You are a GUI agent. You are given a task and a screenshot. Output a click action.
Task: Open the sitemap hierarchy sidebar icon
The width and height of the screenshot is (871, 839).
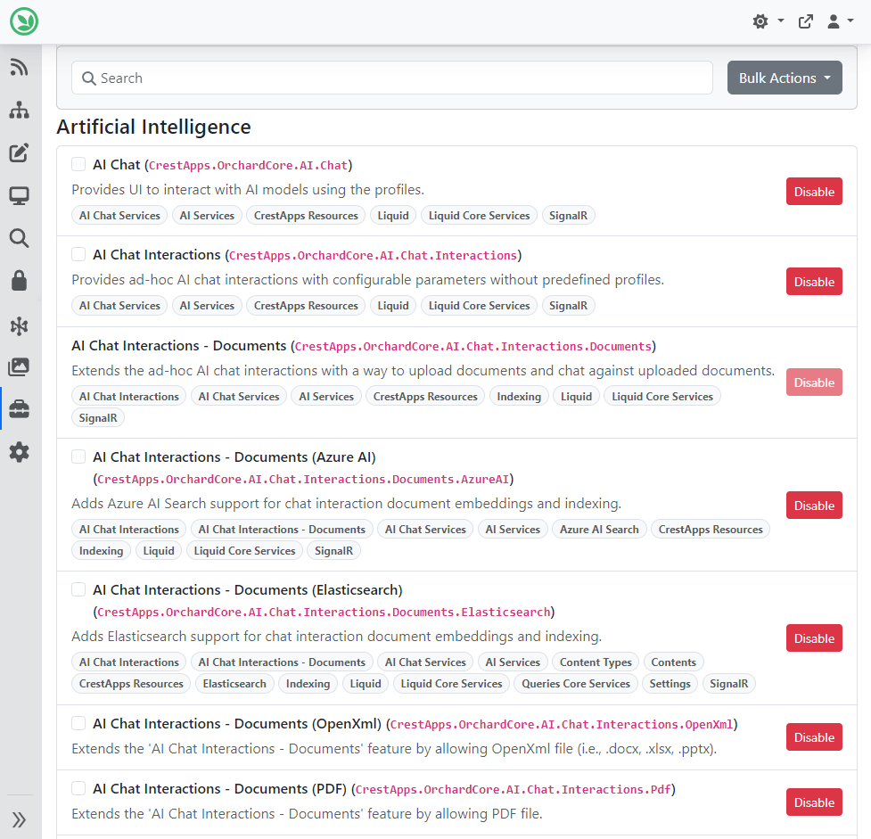[19, 110]
